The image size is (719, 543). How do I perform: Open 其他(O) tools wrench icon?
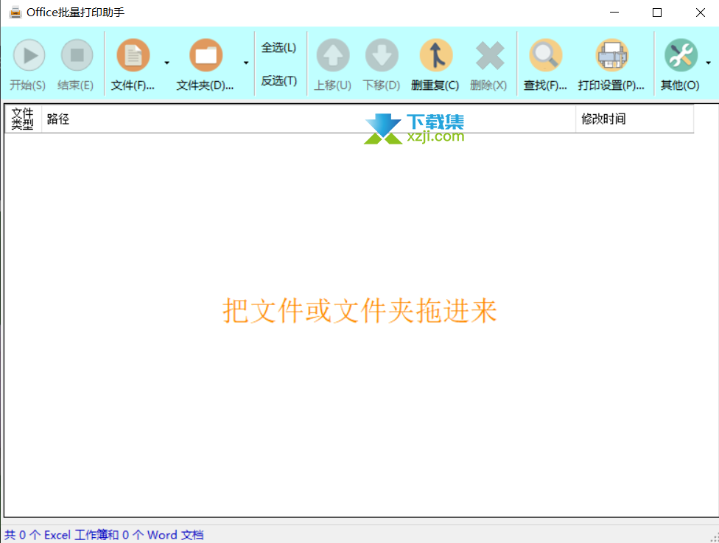point(681,55)
